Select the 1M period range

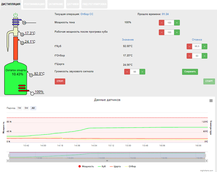(19, 108)
